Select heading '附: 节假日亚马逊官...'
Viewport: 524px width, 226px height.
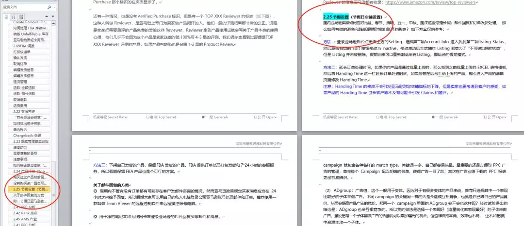30,201
